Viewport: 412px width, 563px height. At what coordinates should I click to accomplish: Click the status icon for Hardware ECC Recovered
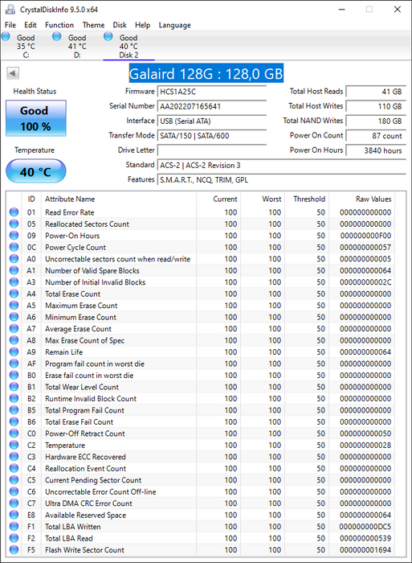click(x=14, y=456)
